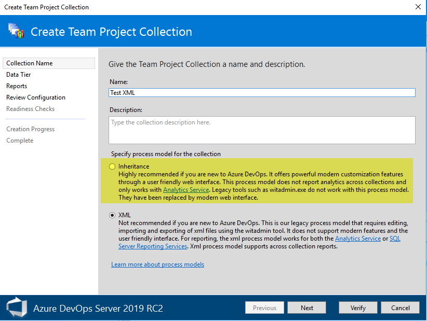
Task: Click the window title bar text
Action: click(x=47, y=7)
